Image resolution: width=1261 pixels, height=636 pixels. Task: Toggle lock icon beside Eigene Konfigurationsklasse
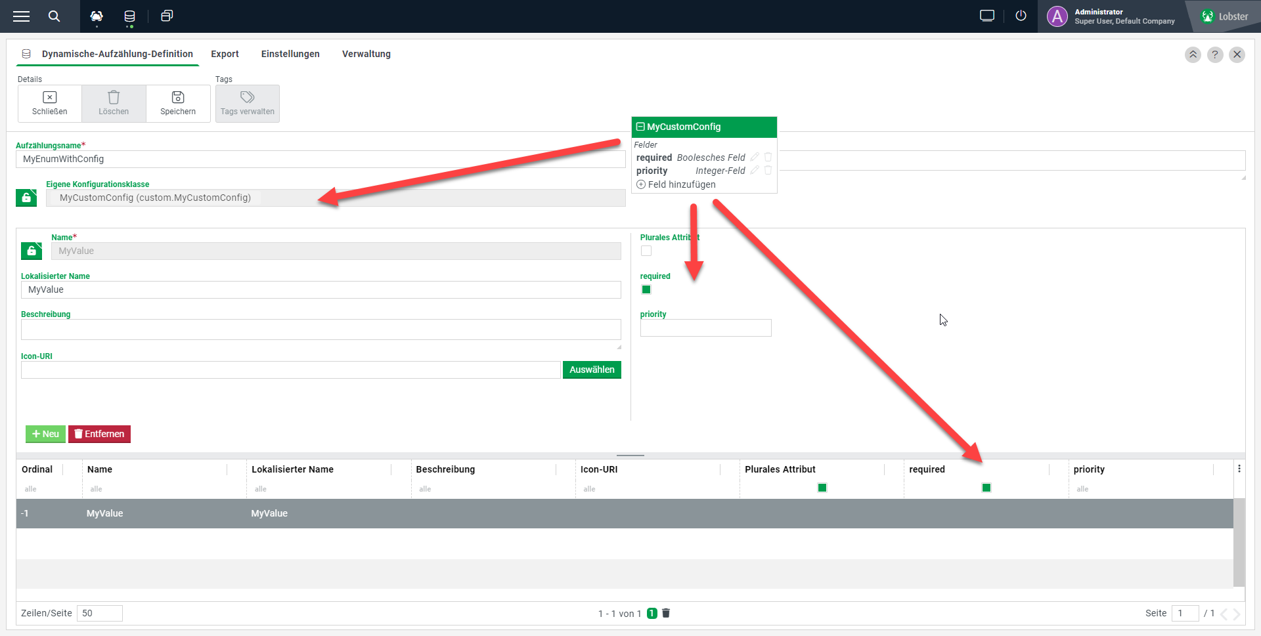(26, 198)
